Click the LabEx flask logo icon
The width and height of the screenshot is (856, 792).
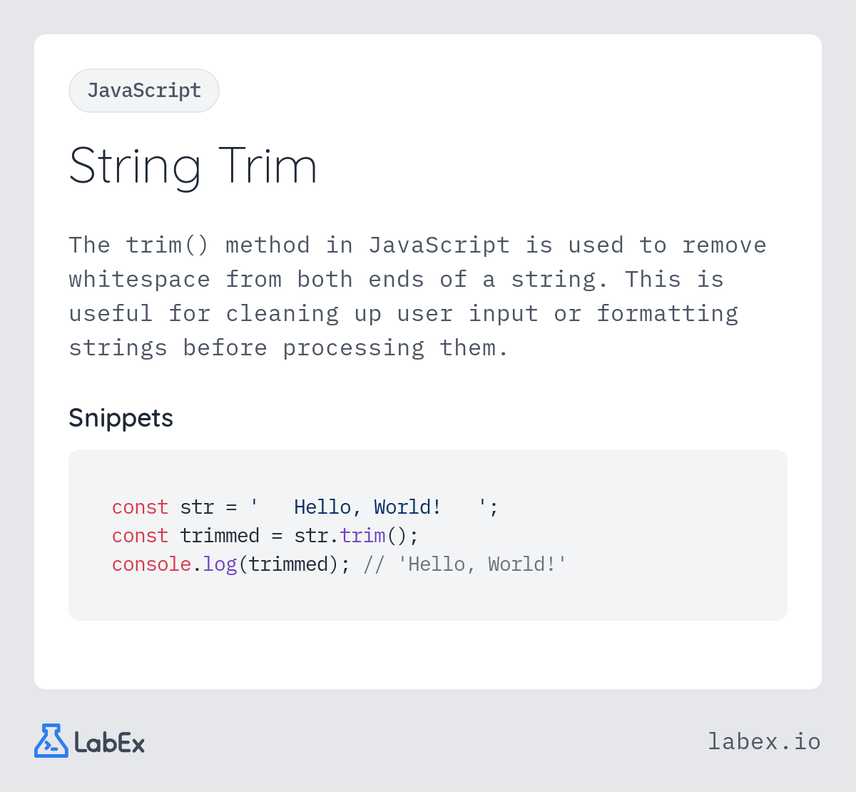[51, 741]
